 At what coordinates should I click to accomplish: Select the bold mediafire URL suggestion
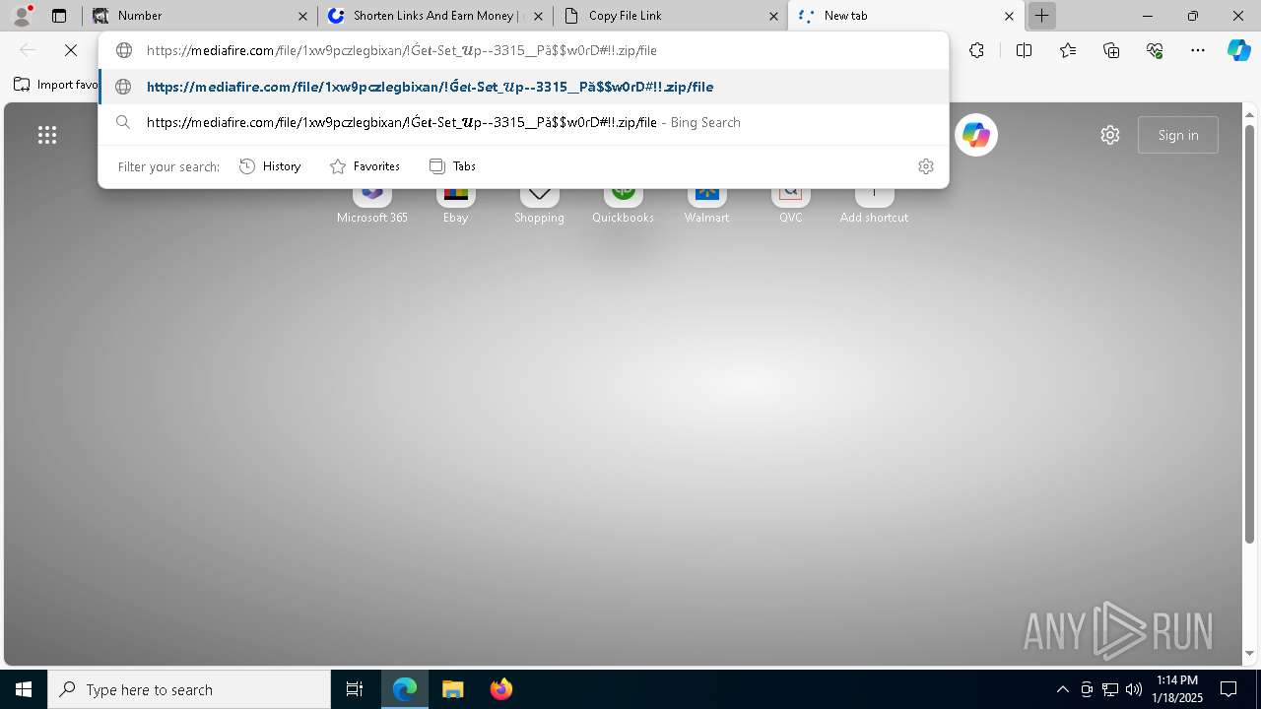coord(522,87)
